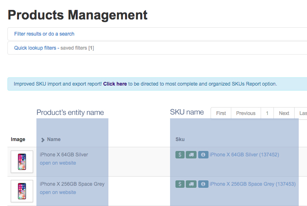Expand the Name column chevron
This screenshot has height=206, width=307.
(43, 140)
